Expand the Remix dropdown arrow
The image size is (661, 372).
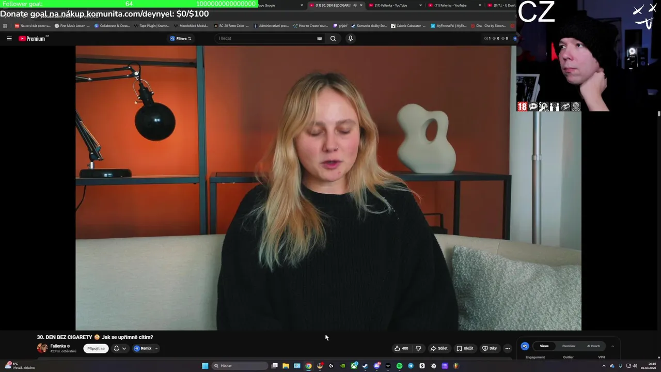click(156, 348)
